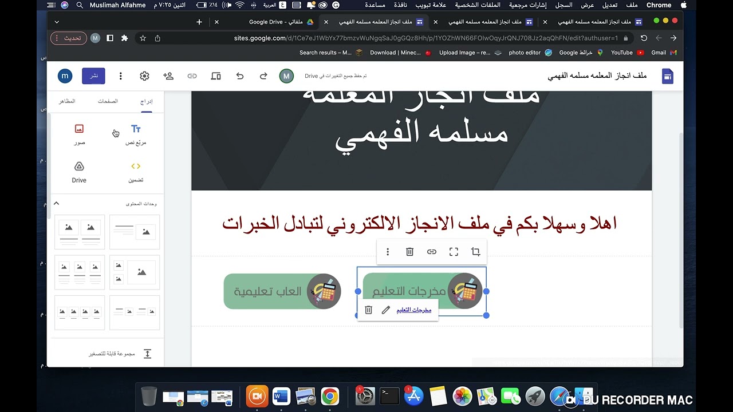The width and height of the screenshot is (733, 412).
Task: Insert Collapsible group (مجموعة قابلة للتصغير)
Action: coord(119,354)
